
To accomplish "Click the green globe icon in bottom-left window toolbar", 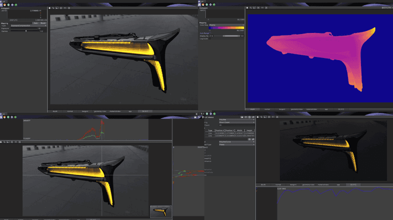I will (x=8, y=117).
